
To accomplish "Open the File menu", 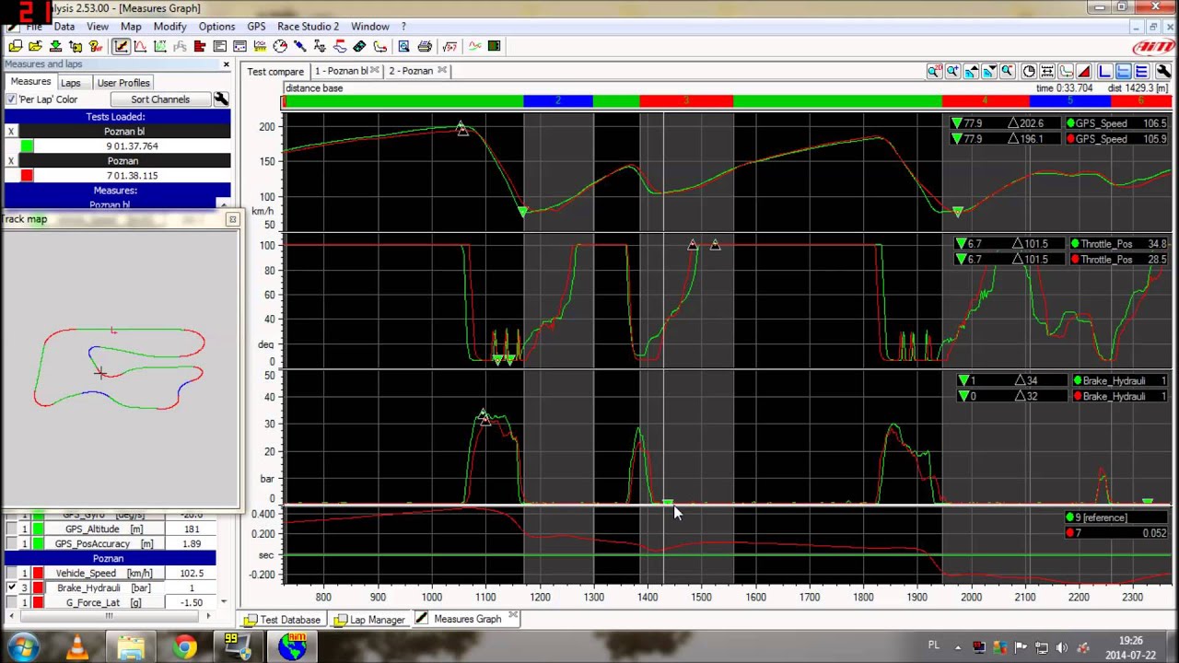I will click(33, 26).
